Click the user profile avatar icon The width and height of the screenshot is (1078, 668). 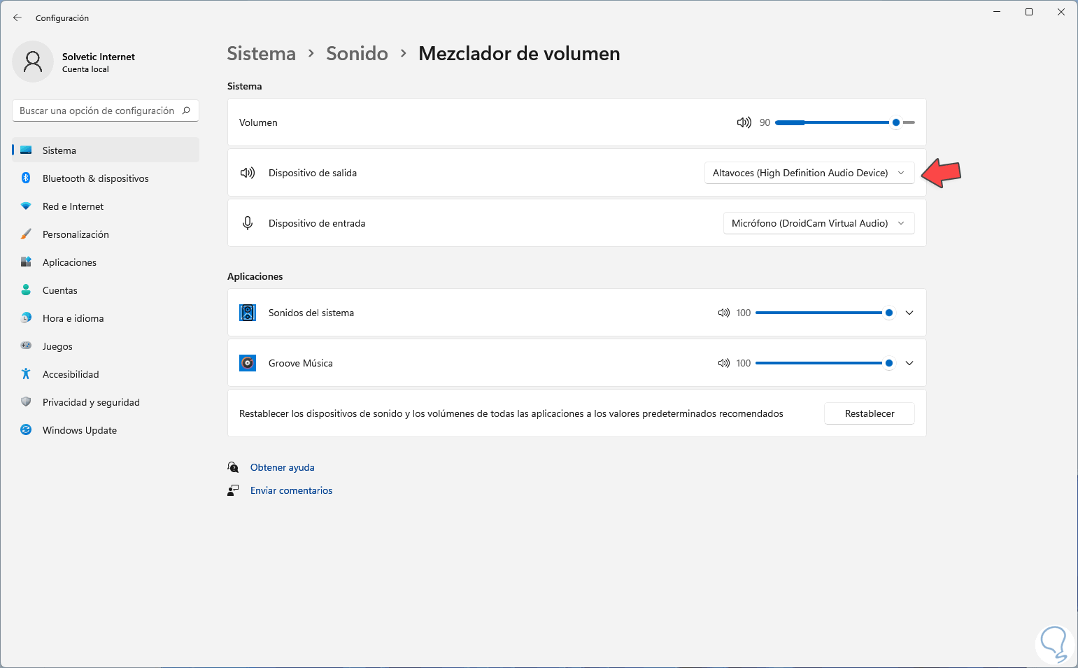33,62
